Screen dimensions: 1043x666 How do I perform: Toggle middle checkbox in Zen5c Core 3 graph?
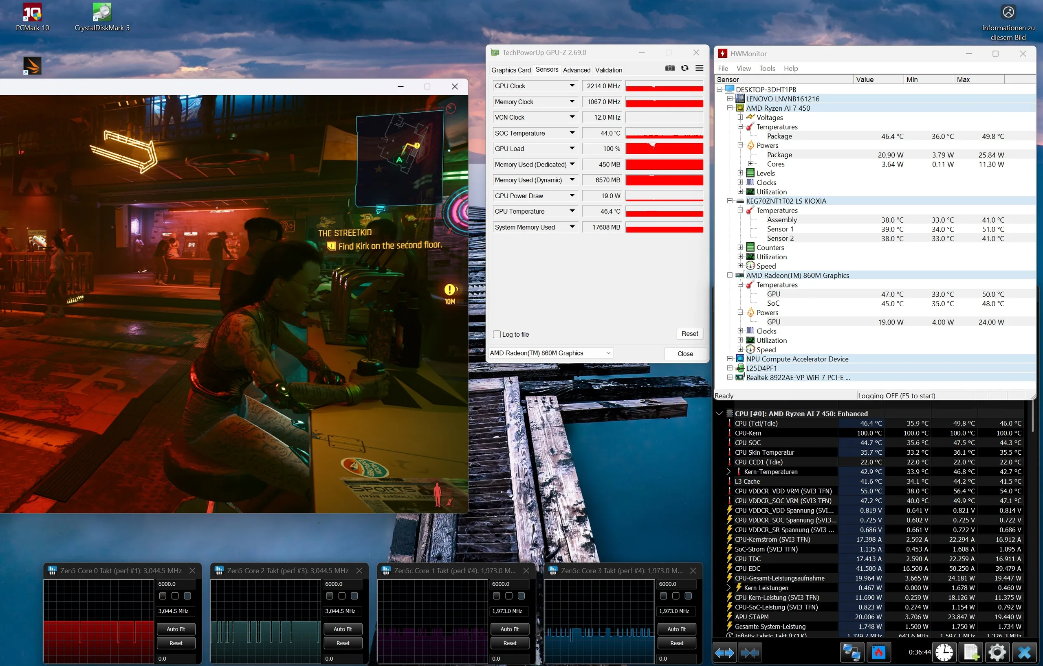[676, 596]
